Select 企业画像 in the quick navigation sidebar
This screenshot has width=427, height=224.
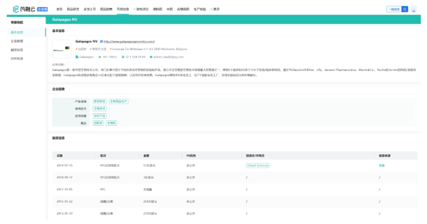click(x=17, y=41)
